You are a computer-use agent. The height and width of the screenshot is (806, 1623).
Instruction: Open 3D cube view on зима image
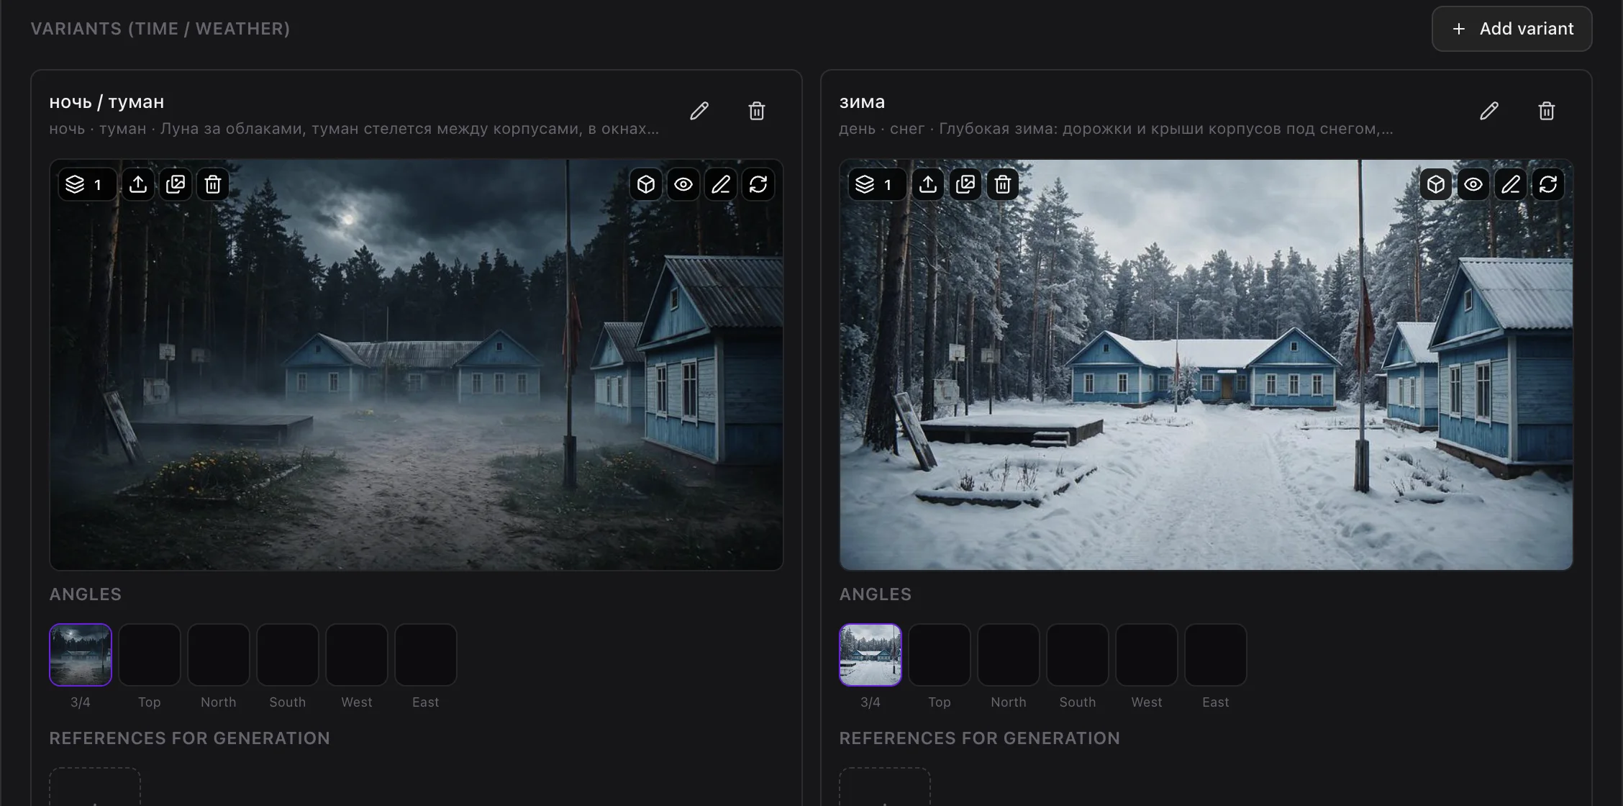pos(1436,185)
